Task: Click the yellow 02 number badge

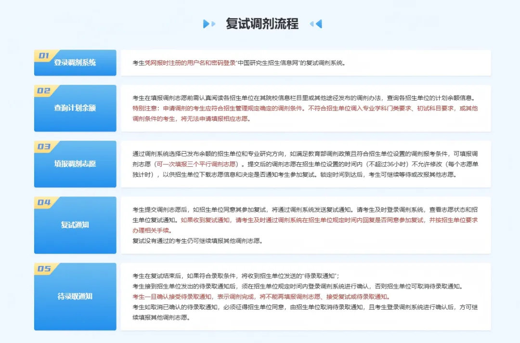Action: (x=44, y=91)
